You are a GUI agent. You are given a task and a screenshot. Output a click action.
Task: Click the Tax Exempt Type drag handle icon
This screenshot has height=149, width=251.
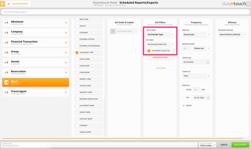point(113,31)
